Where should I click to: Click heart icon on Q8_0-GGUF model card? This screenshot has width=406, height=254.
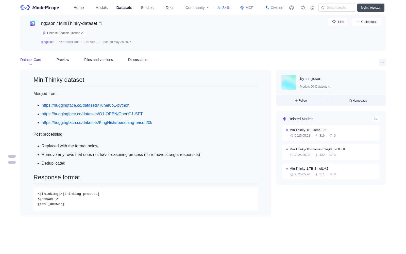pyautogui.click(x=331, y=155)
